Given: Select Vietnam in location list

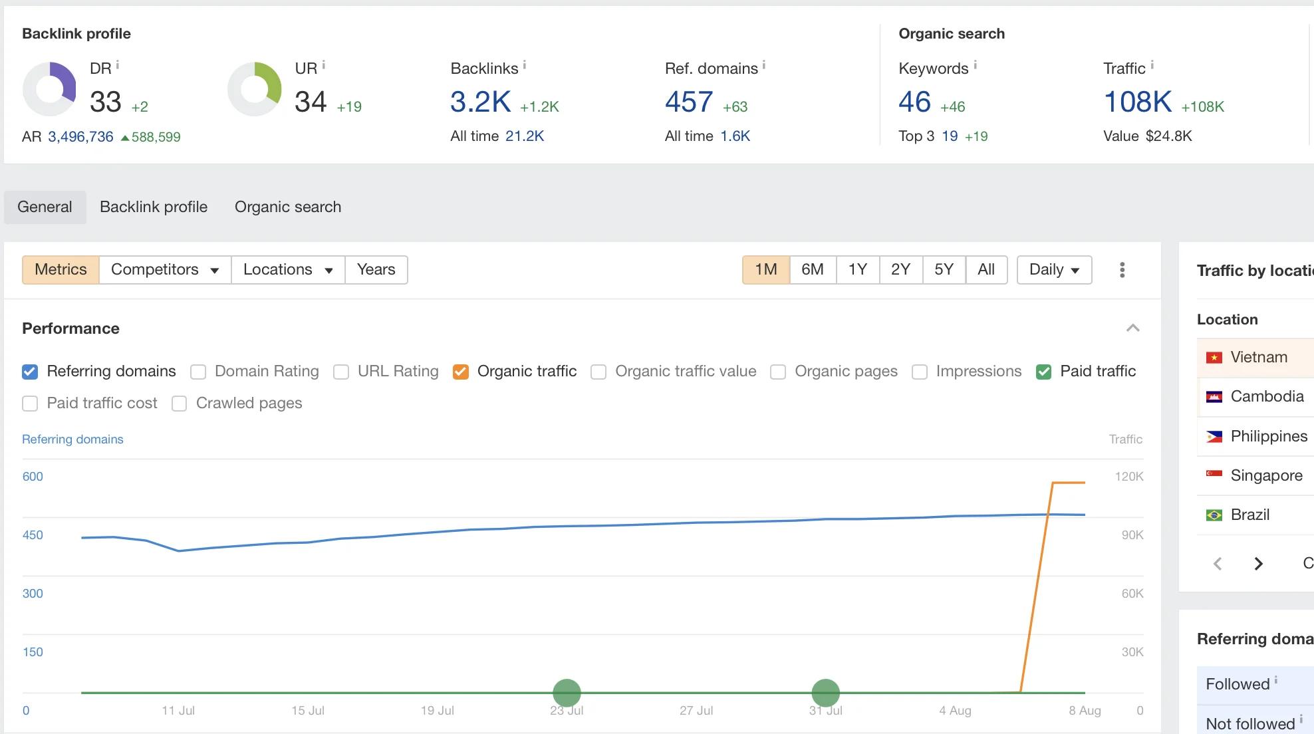Looking at the screenshot, I should click(x=1259, y=358).
